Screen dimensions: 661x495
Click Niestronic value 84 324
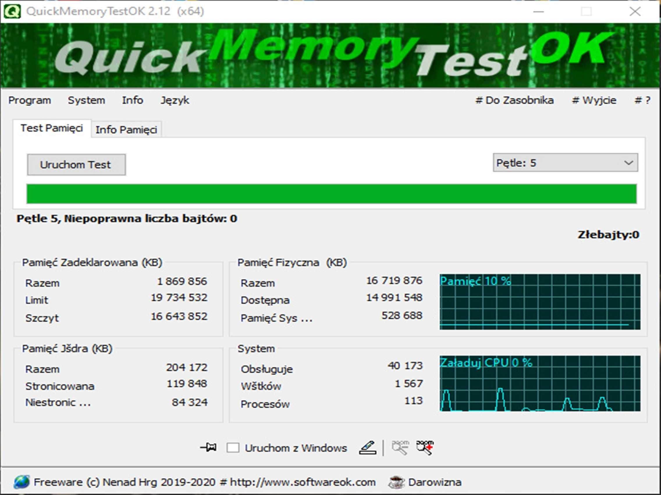tap(189, 402)
